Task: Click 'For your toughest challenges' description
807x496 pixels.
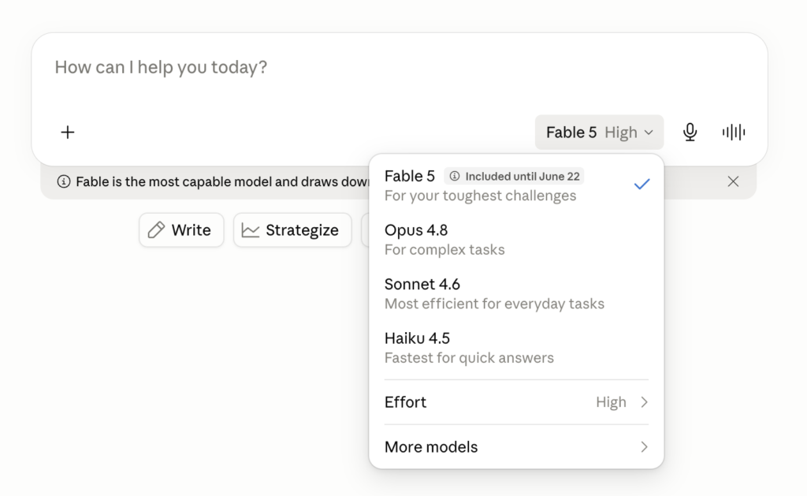Action: click(x=480, y=196)
